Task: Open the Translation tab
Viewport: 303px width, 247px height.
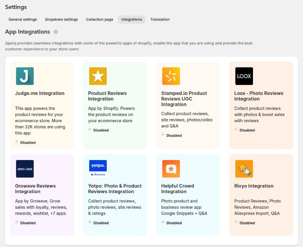Action: (160, 20)
